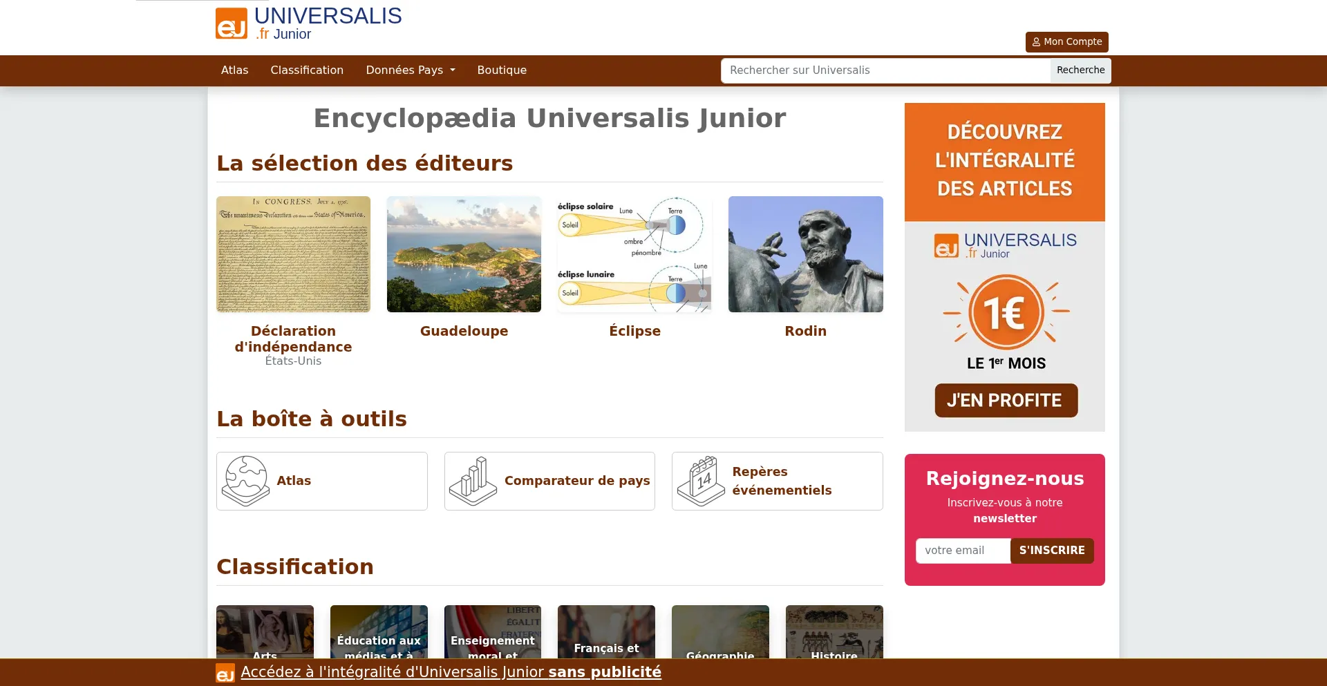Image resolution: width=1327 pixels, height=686 pixels.
Task: Open the Géographie classification card
Action: pos(720,632)
